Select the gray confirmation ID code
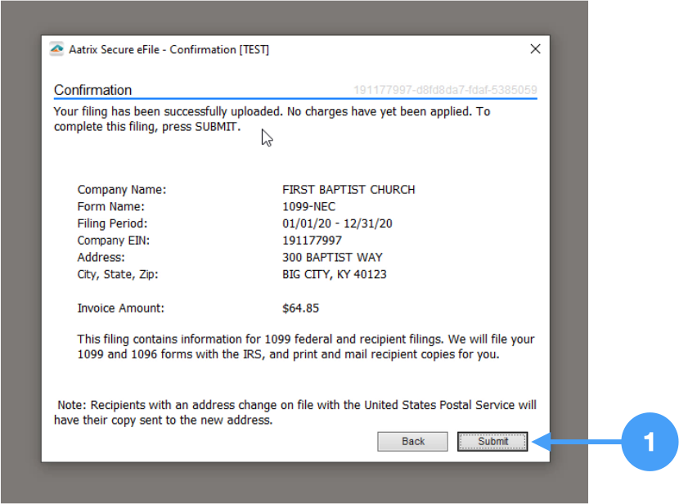 444,90
